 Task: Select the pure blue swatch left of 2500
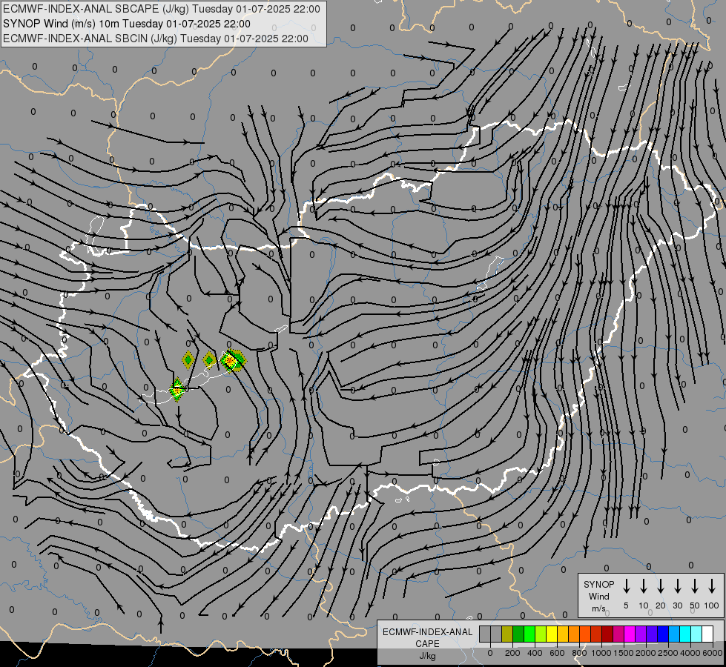coord(662,634)
